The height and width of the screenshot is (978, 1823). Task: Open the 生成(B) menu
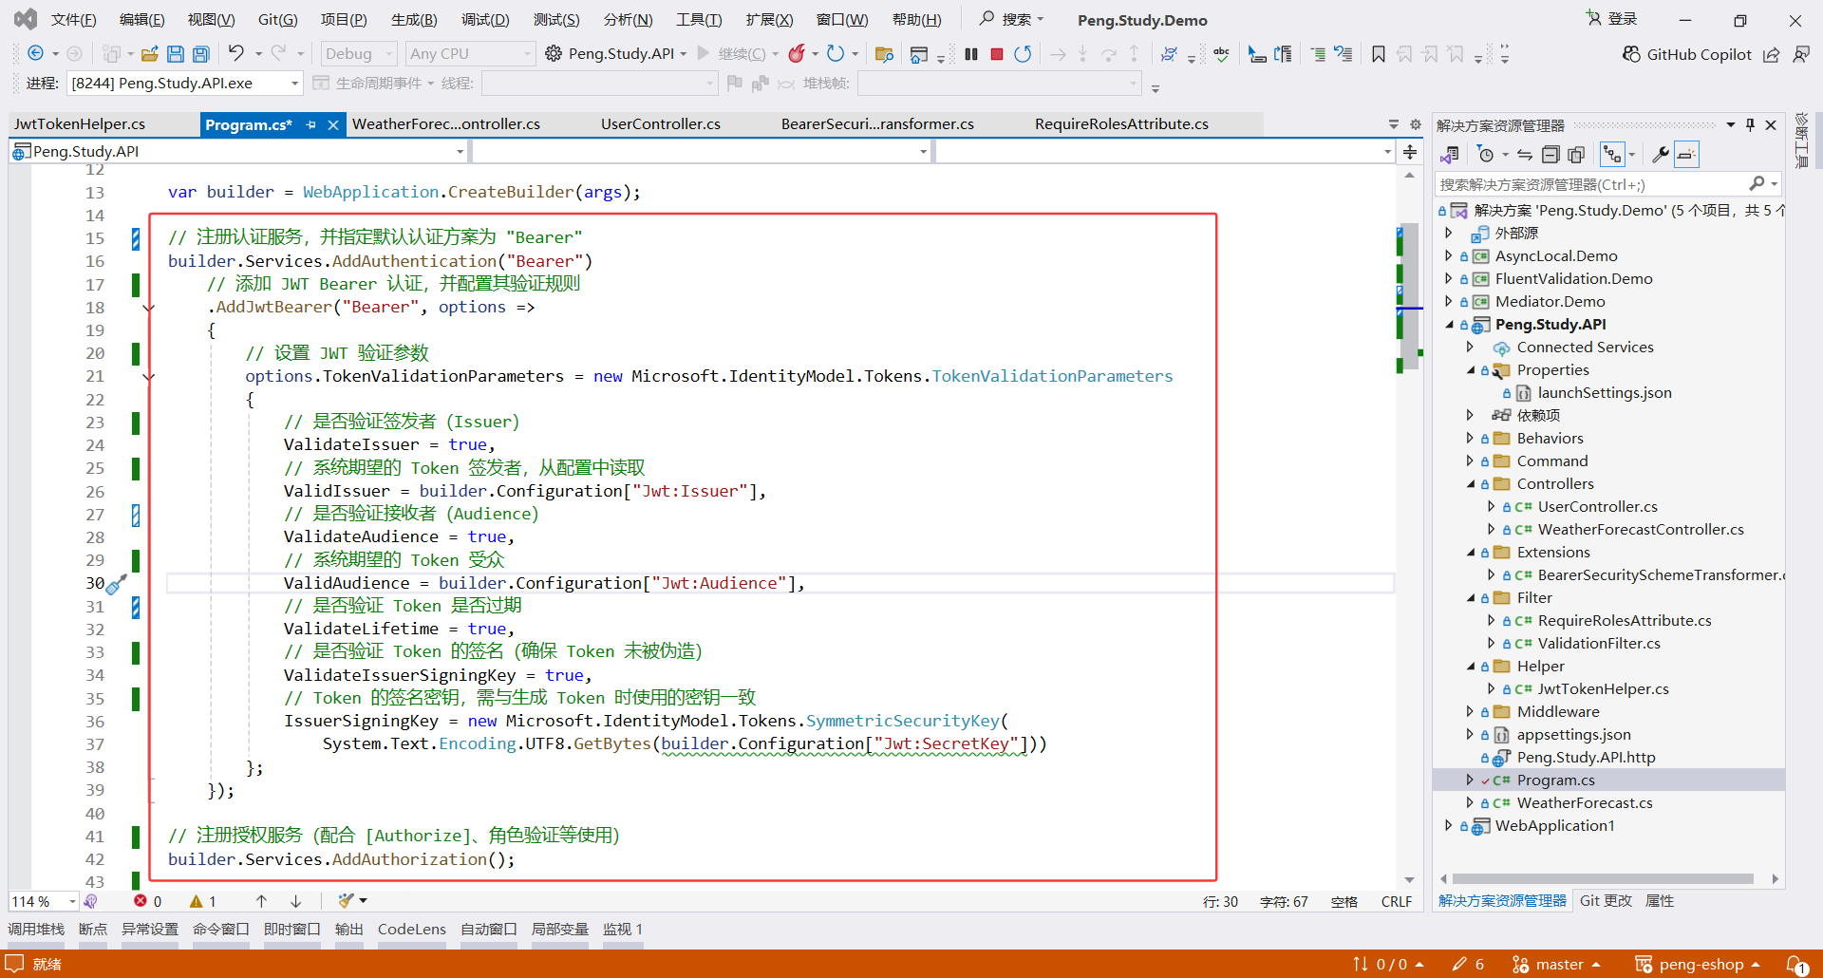click(x=414, y=20)
